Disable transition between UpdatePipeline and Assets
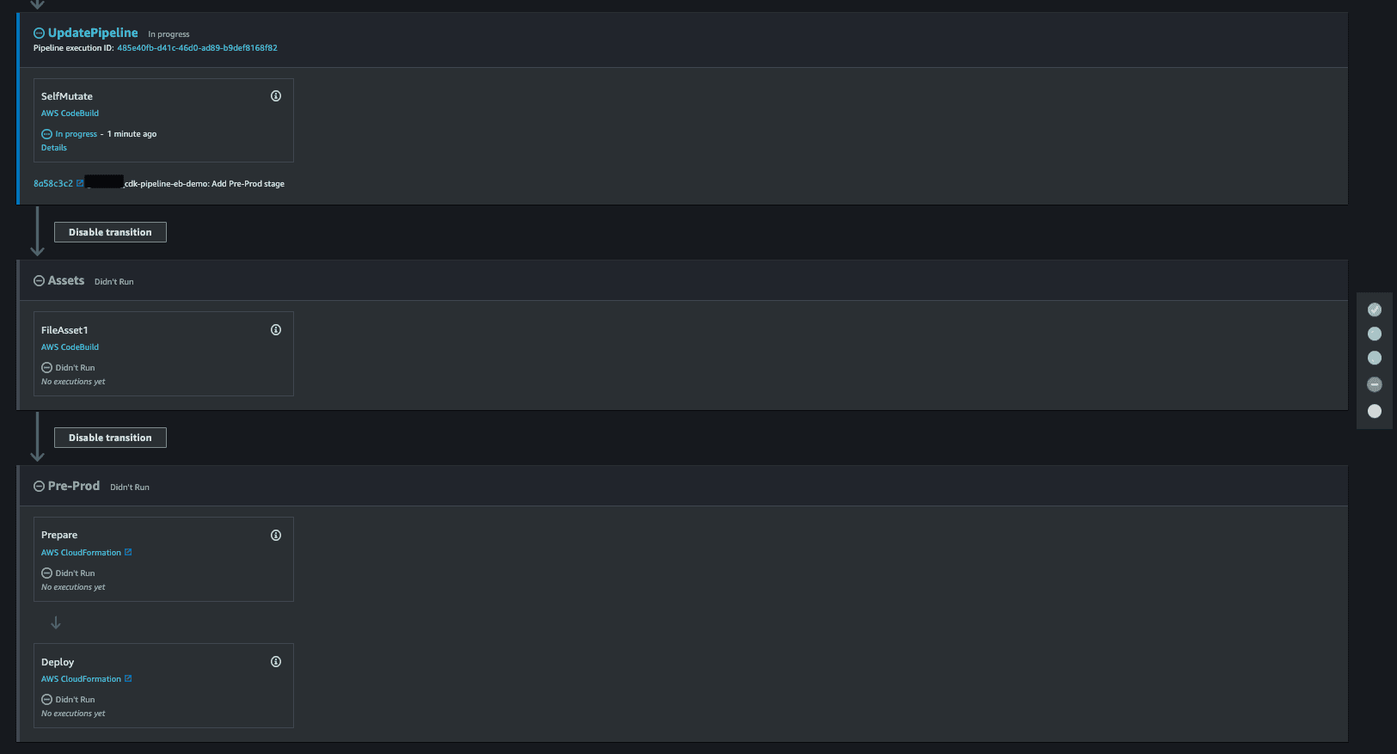 click(x=110, y=232)
